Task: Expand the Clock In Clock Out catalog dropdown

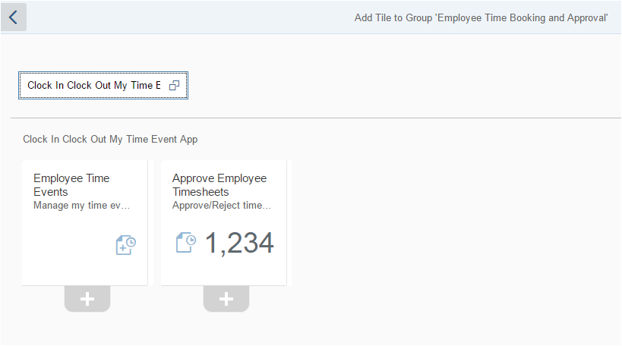Action: click(103, 85)
